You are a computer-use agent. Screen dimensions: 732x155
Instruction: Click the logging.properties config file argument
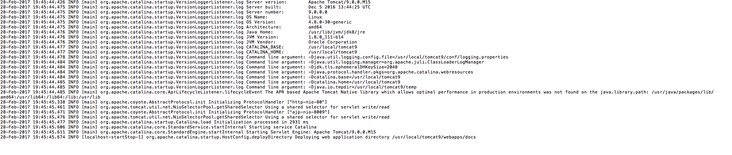pos(408,57)
